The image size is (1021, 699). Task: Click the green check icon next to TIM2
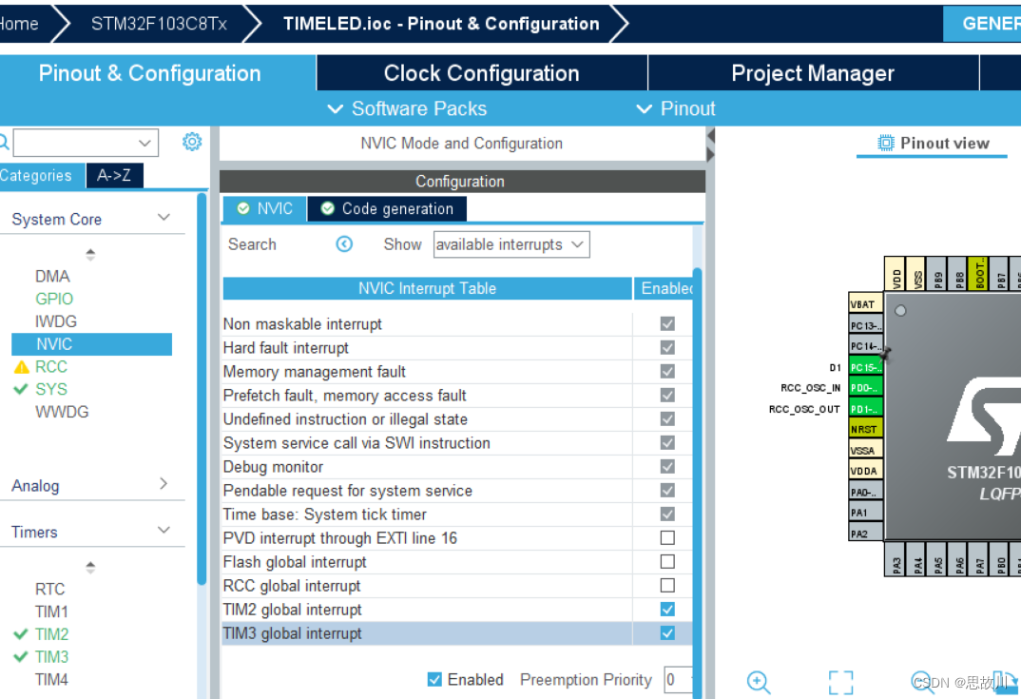pyautogui.click(x=21, y=634)
